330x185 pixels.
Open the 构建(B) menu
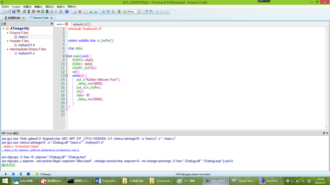point(27,7)
